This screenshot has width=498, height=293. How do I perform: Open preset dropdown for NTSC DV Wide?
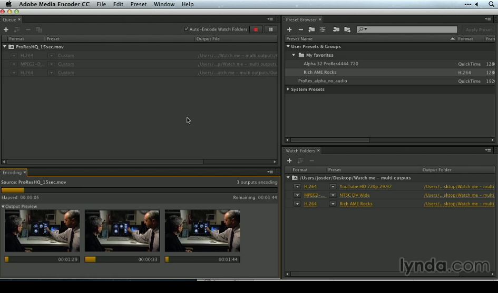tap(333, 195)
